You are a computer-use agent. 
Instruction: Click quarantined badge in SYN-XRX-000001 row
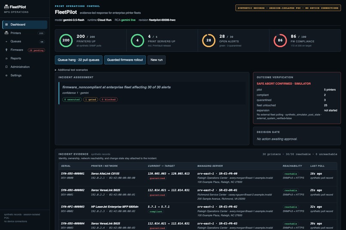[157, 178]
